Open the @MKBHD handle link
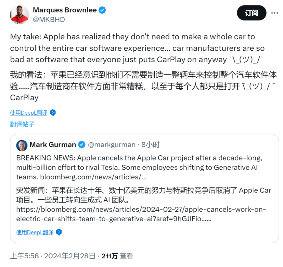The image size is (283, 267). [x=49, y=20]
